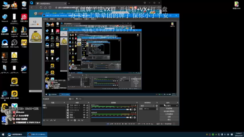Image resolution: width=244 pixels, height=137 pixels.
Task: Expand the 停止推流 button dropdown arrow
Action: (177, 106)
